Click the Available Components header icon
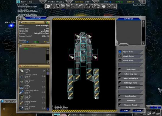This screenshot has width=162, height=116. point(20,66)
